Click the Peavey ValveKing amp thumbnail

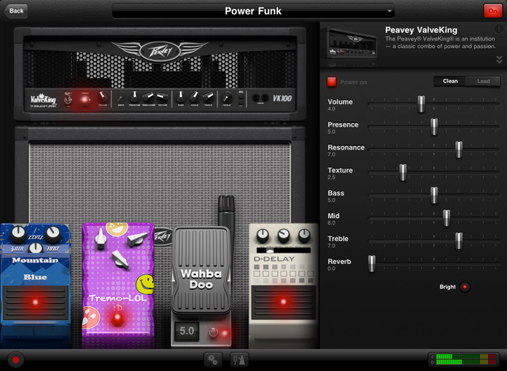click(x=351, y=45)
